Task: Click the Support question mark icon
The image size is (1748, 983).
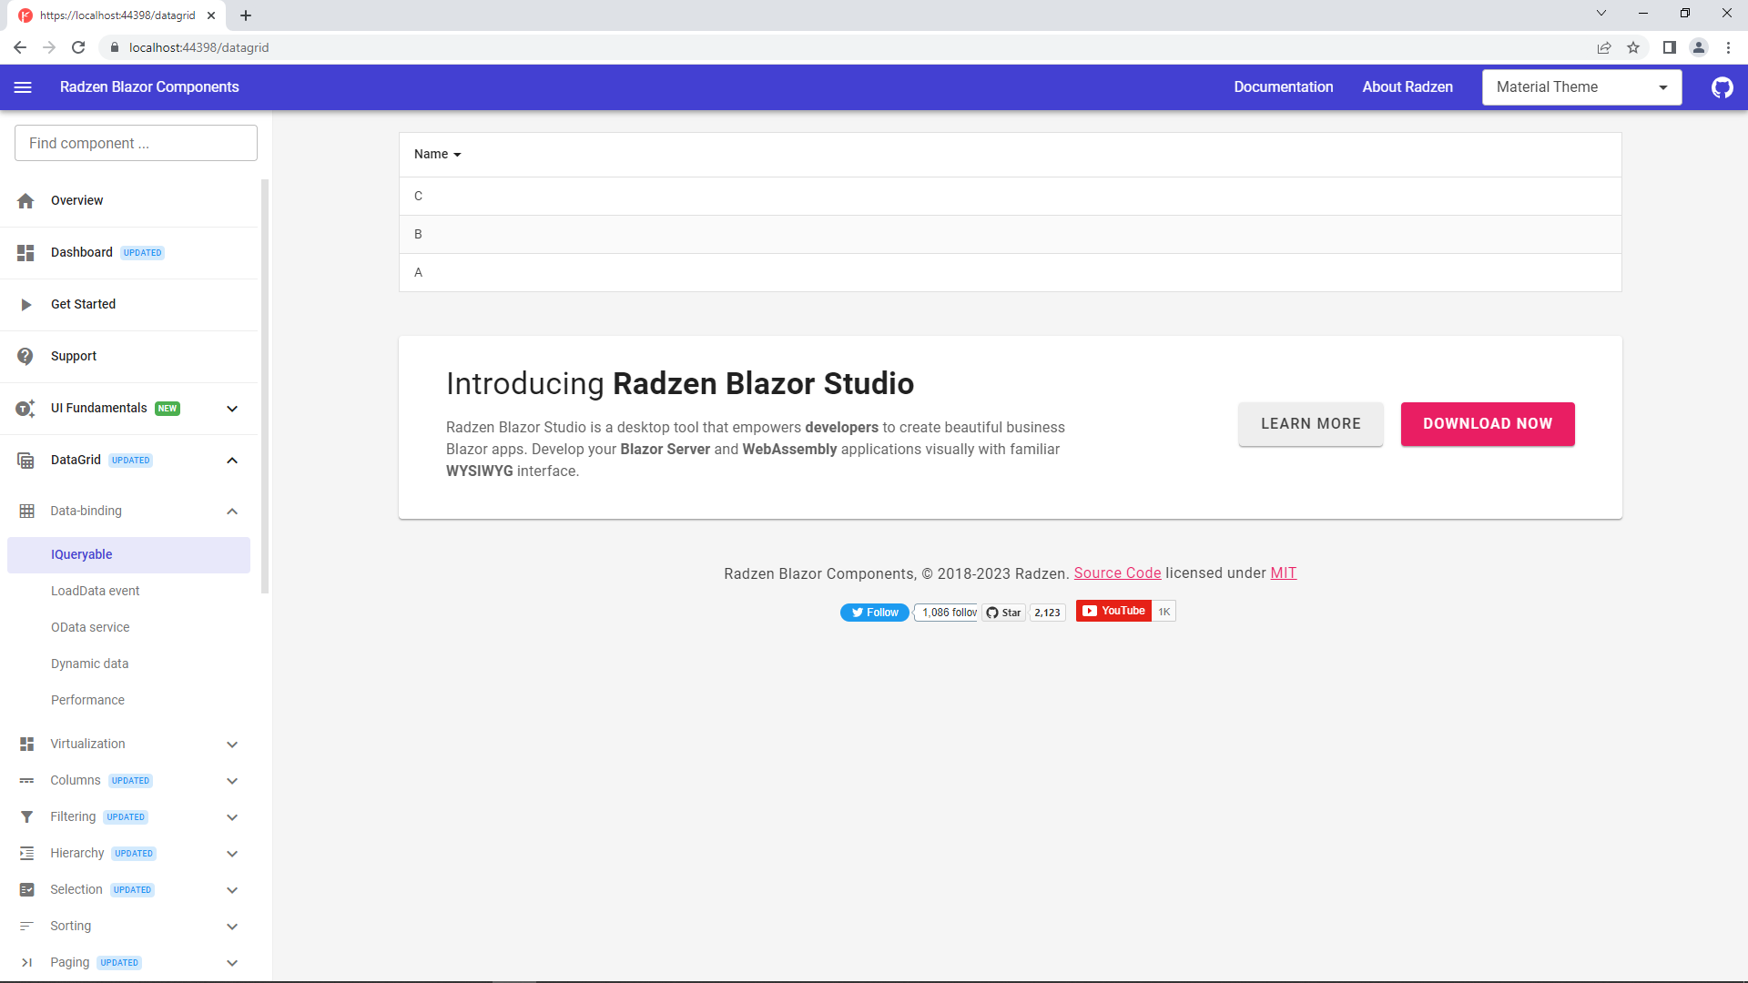Action: (25, 356)
